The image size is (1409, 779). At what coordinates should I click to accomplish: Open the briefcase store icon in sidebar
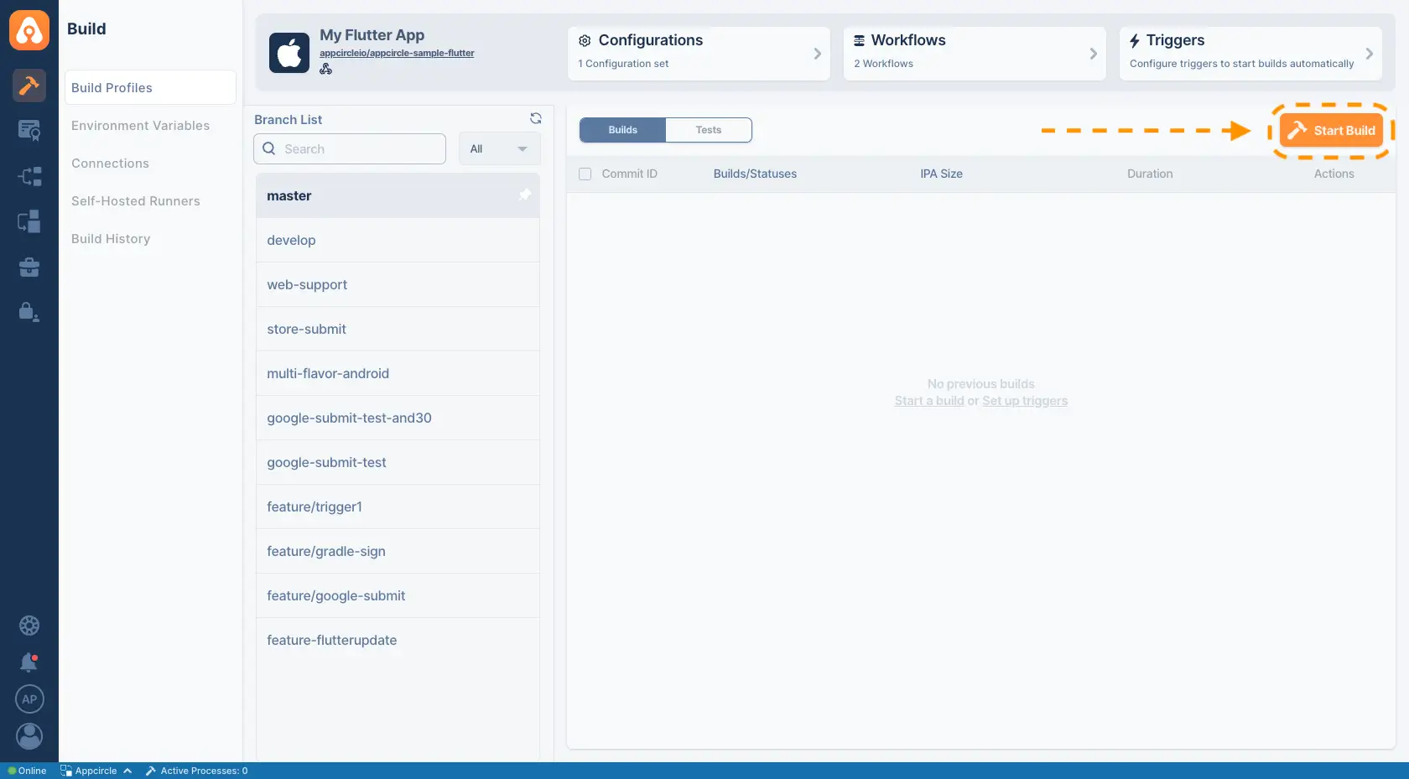[x=29, y=267]
